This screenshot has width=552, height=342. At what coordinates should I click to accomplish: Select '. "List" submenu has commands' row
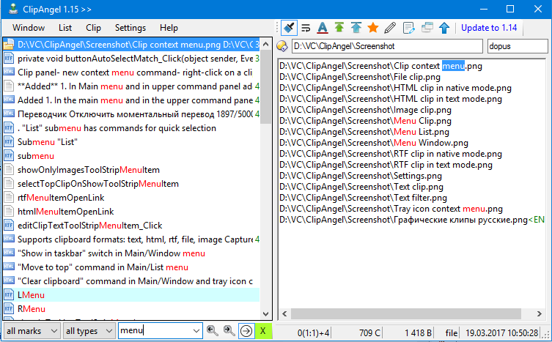(x=131, y=128)
